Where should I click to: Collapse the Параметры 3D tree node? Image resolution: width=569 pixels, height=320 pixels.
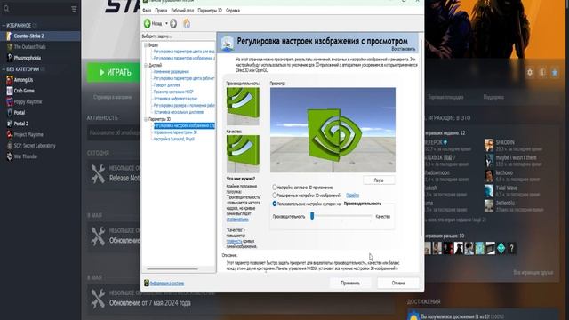coord(146,119)
